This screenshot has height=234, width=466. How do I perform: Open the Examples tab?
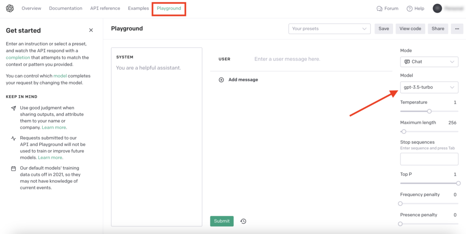click(138, 8)
